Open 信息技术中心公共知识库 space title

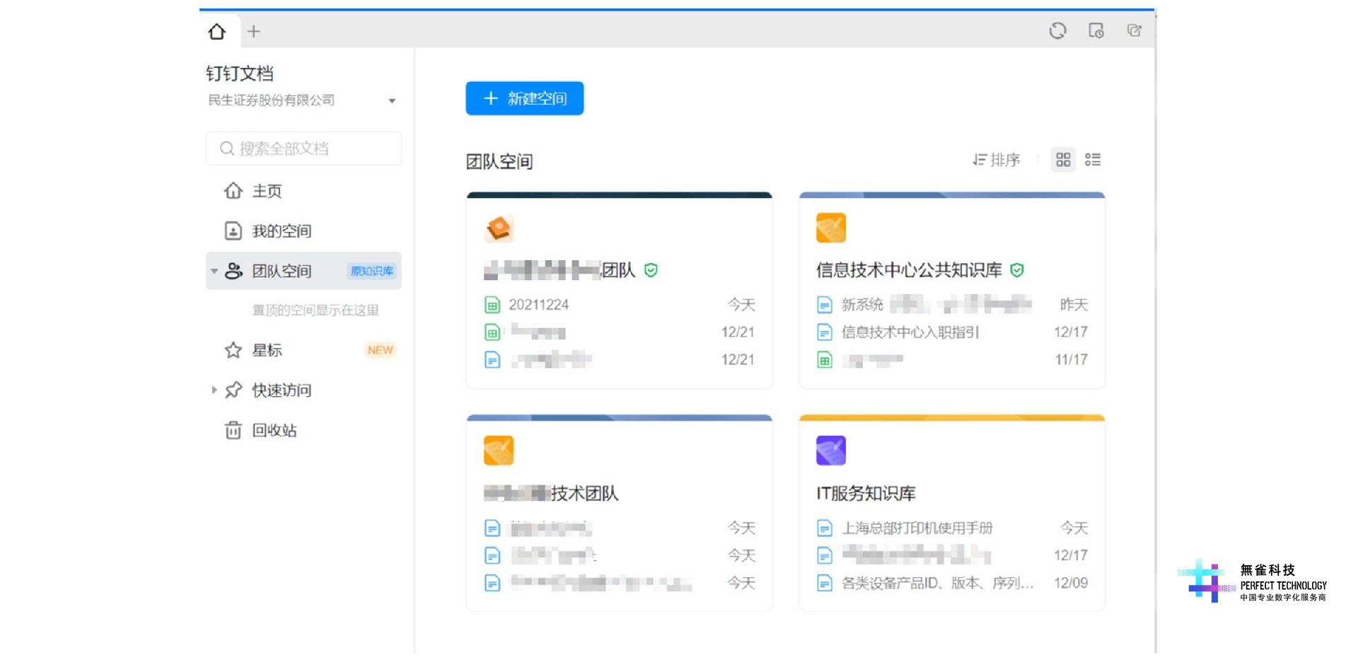[909, 270]
